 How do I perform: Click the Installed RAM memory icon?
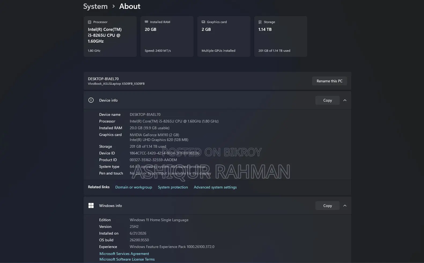(146, 22)
